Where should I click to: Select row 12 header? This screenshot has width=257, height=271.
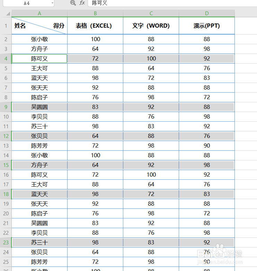click(6, 136)
